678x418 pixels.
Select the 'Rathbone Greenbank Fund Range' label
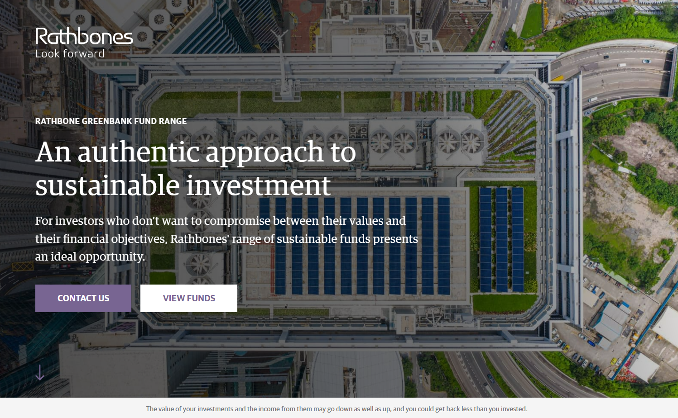[111, 121]
